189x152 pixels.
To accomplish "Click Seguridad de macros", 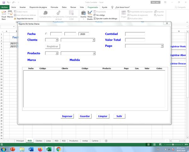I will coord(26,19).
